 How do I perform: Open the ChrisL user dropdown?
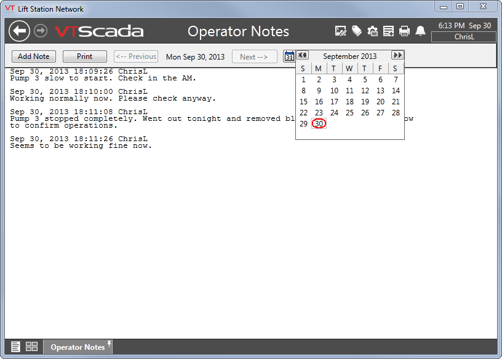(464, 36)
